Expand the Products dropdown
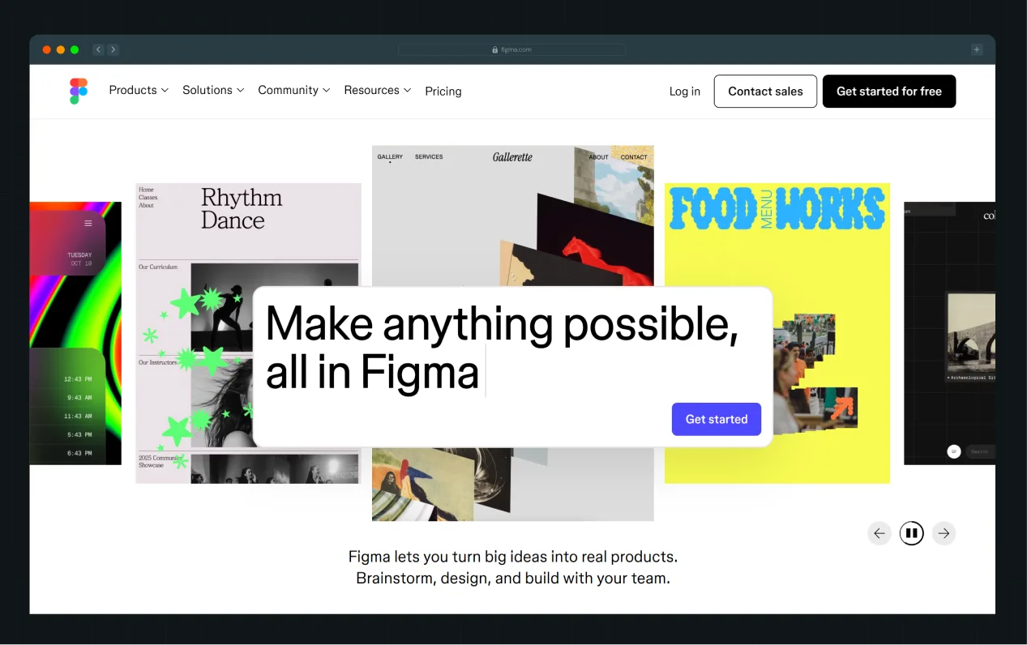 tap(139, 90)
